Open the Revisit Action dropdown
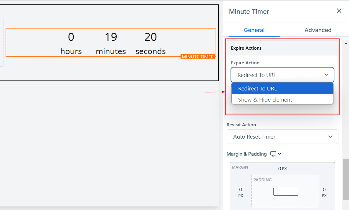The height and width of the screenshot is (210, 349). tap(282, 137)
